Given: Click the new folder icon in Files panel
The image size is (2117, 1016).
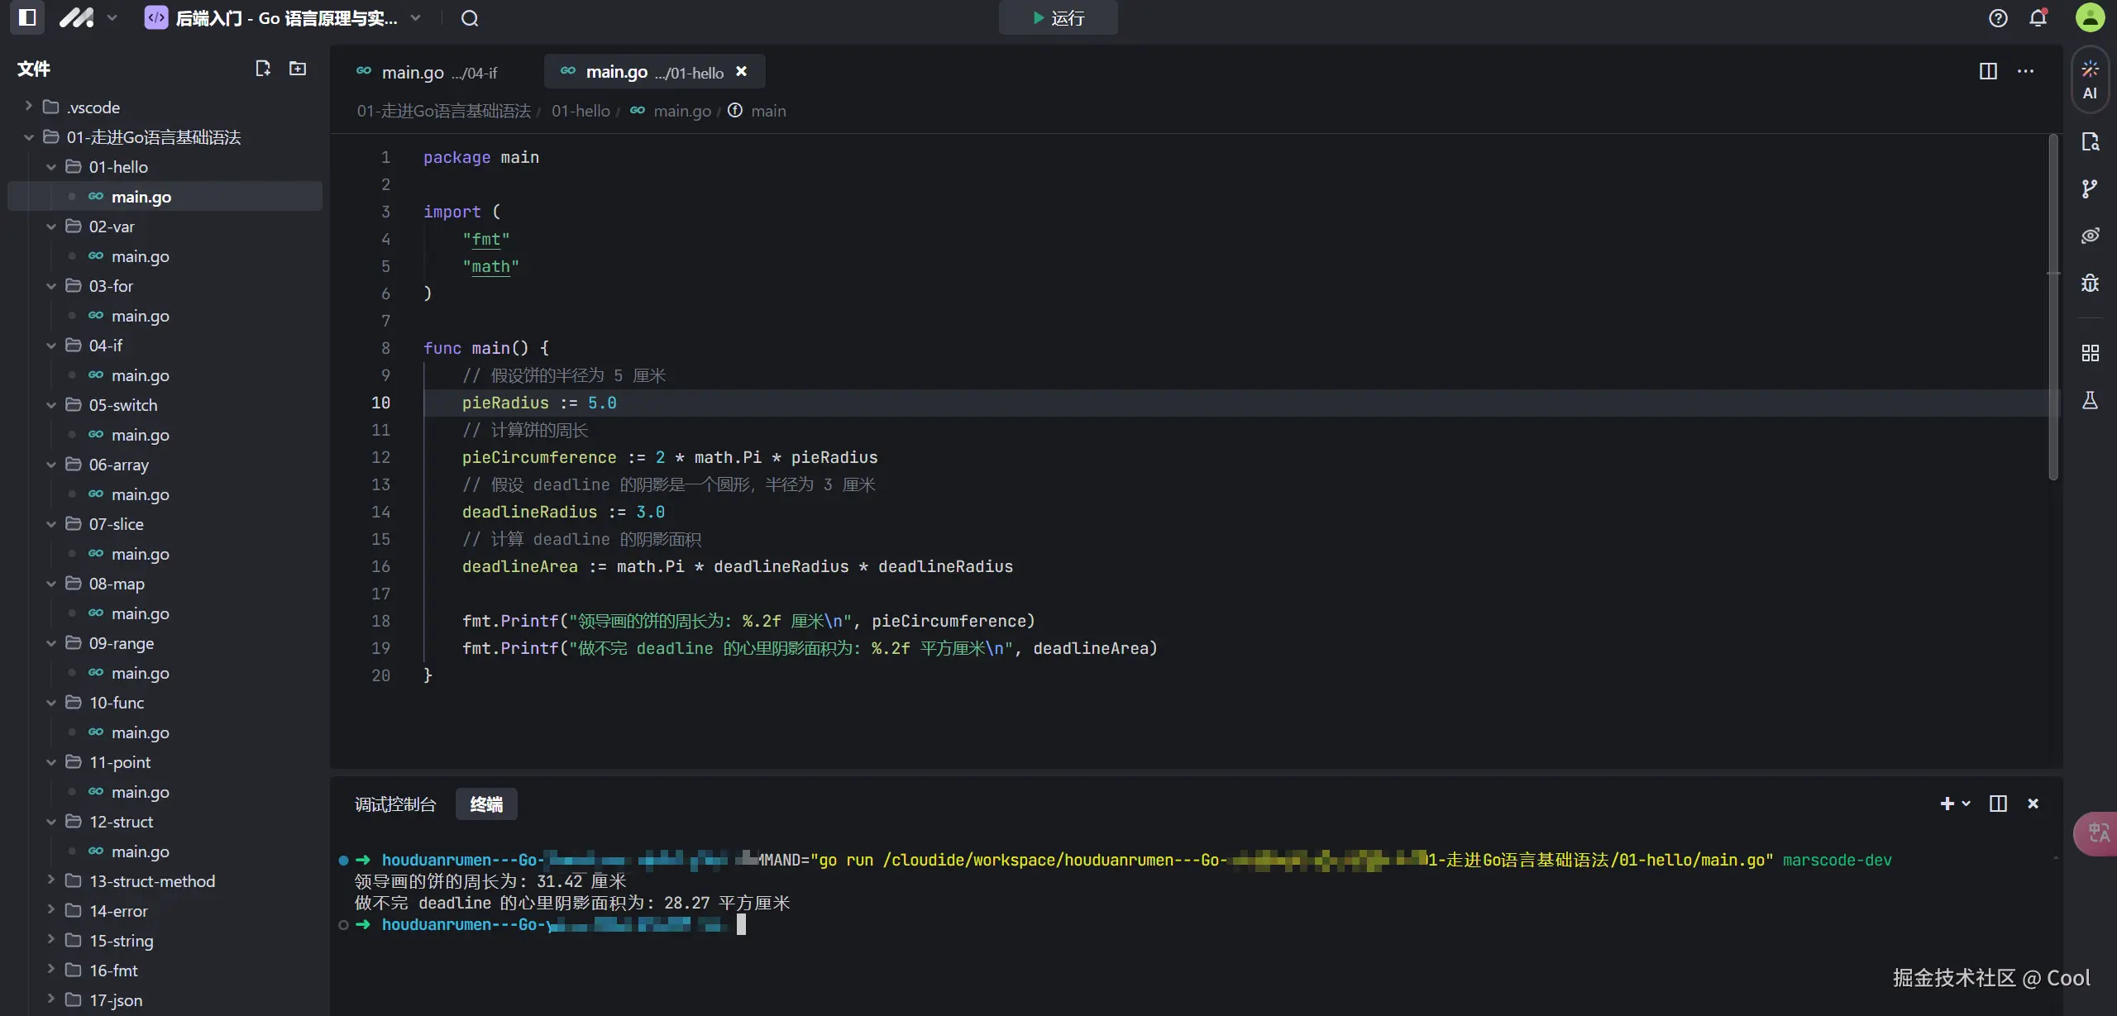Looking at the screenshot, I should coord(298,69).
